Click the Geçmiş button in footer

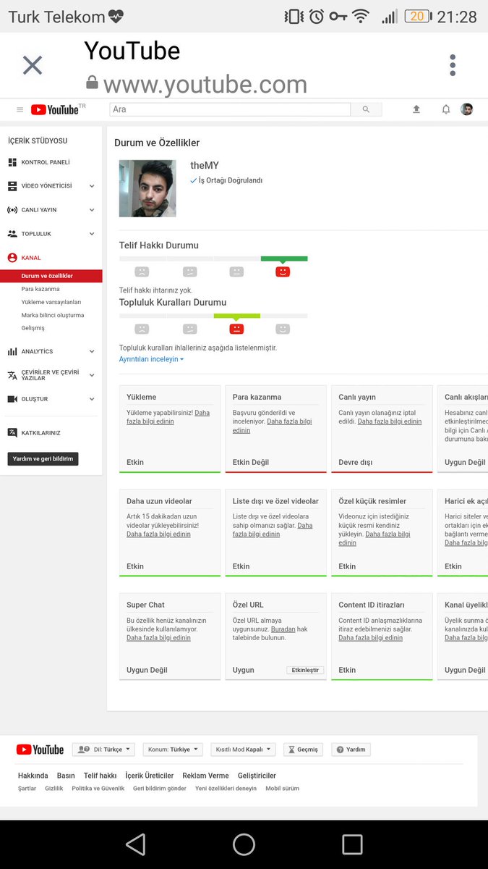pos(303,750)
